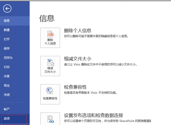Click the large 信息 page title

tap(47, 18)
